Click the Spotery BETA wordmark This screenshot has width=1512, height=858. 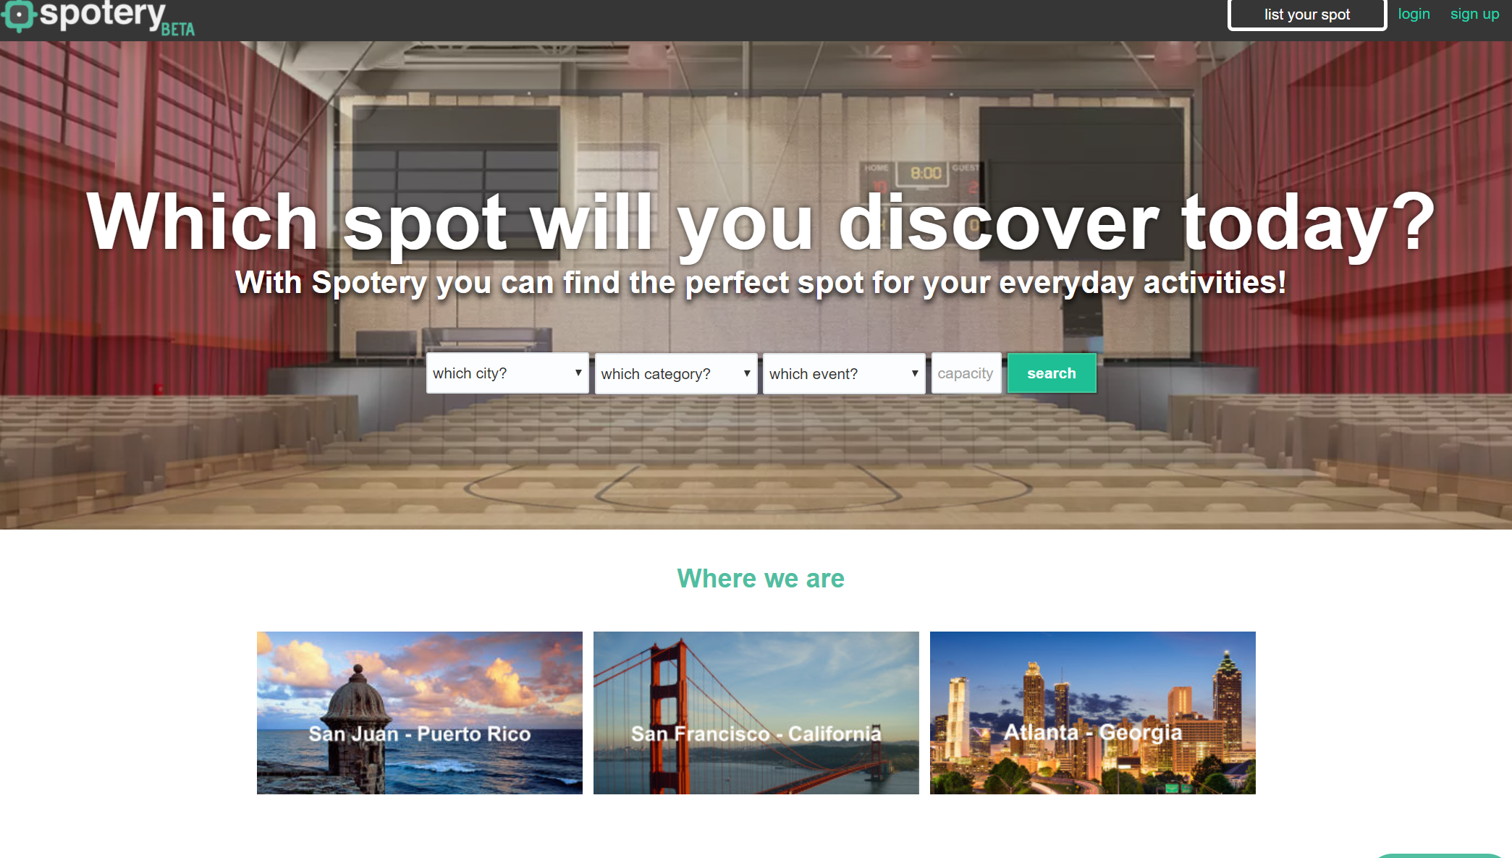coord(117,17)
